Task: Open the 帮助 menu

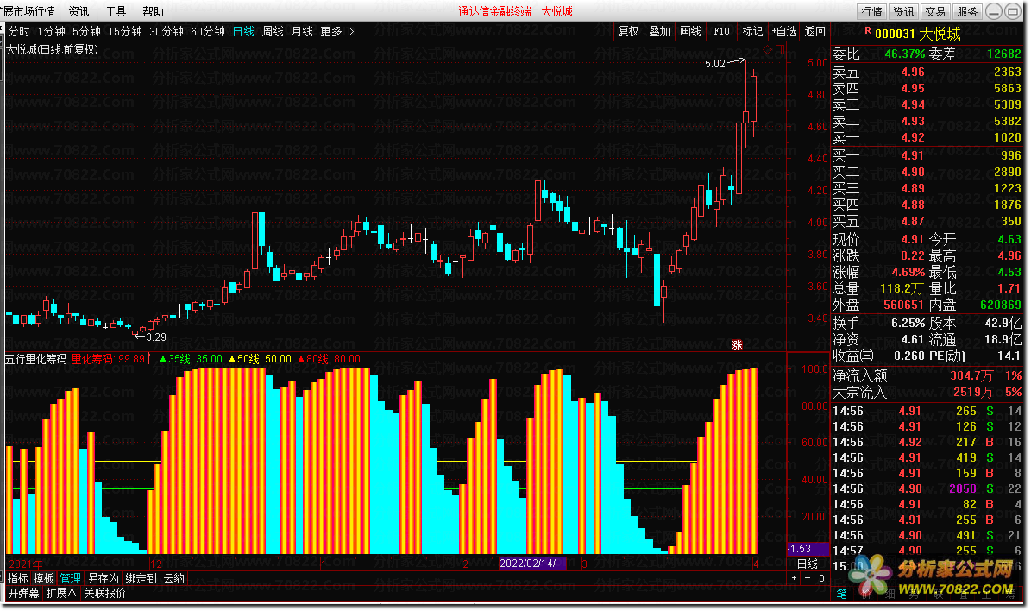Action: click(x=154, y=11)
